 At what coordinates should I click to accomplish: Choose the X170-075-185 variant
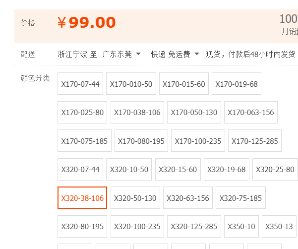click(84, 141)
